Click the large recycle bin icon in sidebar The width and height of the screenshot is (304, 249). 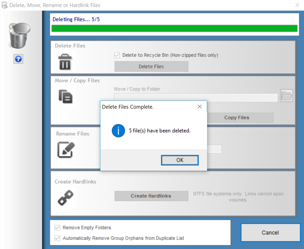click(20, 35)
